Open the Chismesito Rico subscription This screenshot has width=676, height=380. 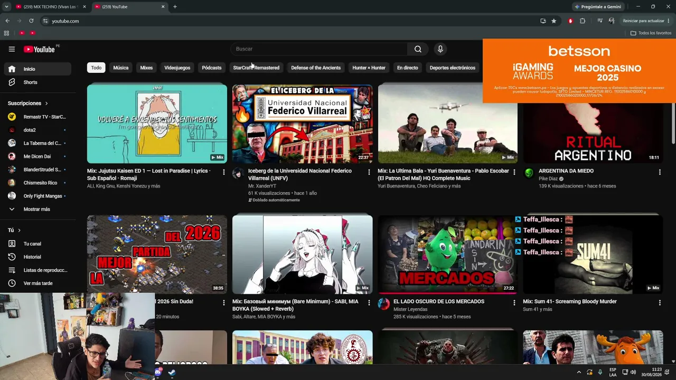click(37, 183)
